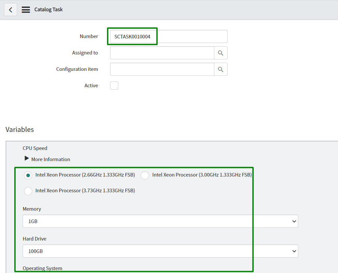Click the Catalog Task header title
338x273 pixels.
[x=48, y=10]
